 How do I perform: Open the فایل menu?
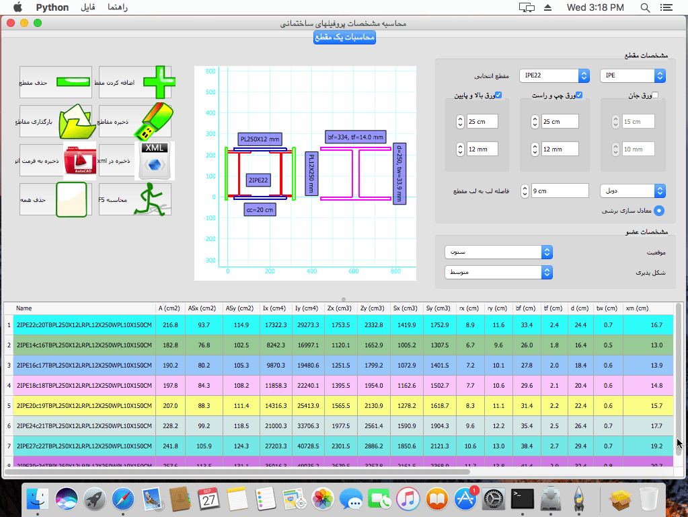click(x=87, y=7)
